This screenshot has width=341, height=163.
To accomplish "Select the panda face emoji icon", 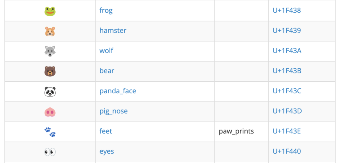I will (50, 92).
